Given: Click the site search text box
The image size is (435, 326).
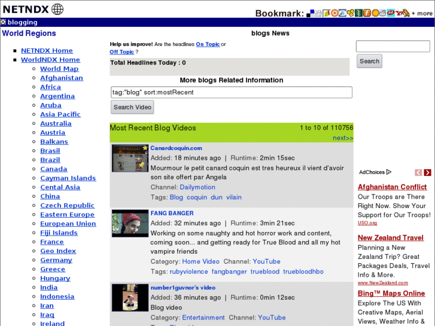Looking at the screenshot, I should coord(393,46).
